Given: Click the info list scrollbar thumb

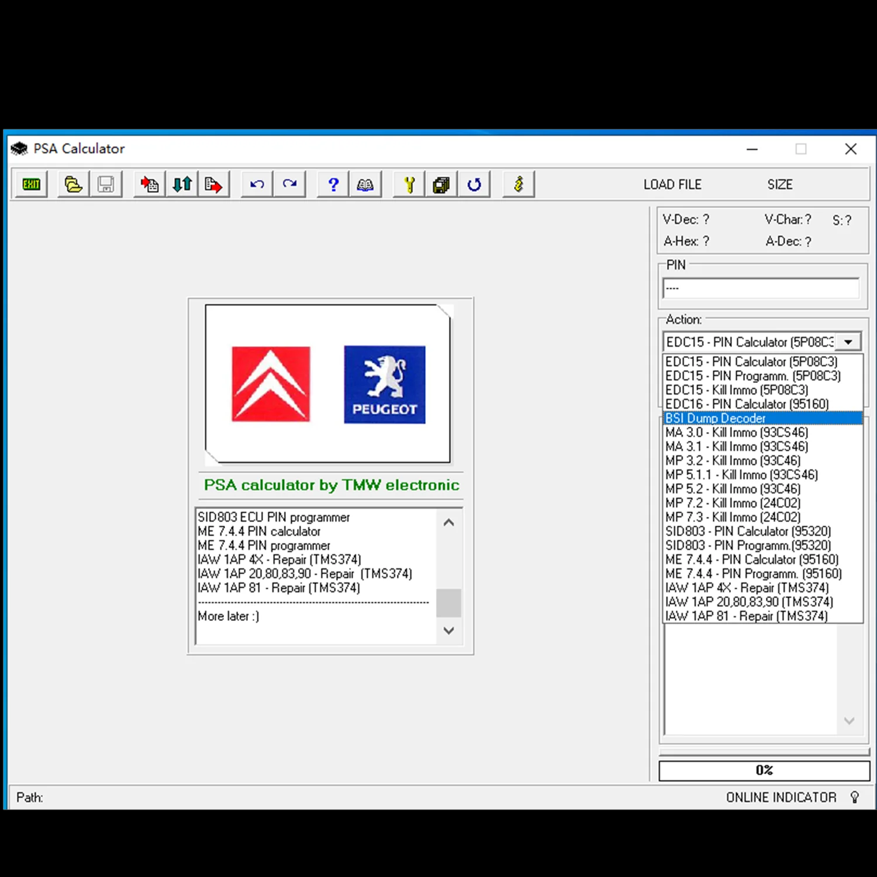Looking at the screenshot, I should [449, 603].
